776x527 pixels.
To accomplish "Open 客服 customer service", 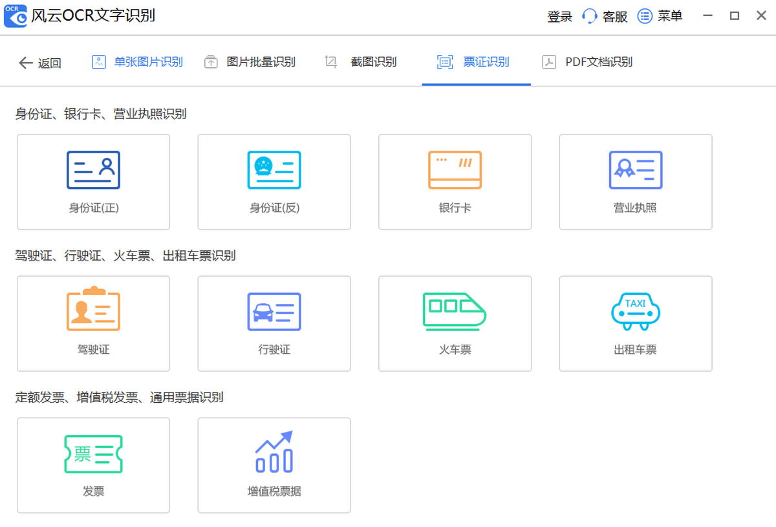I will pyautogui.click(x=605, y=17).
